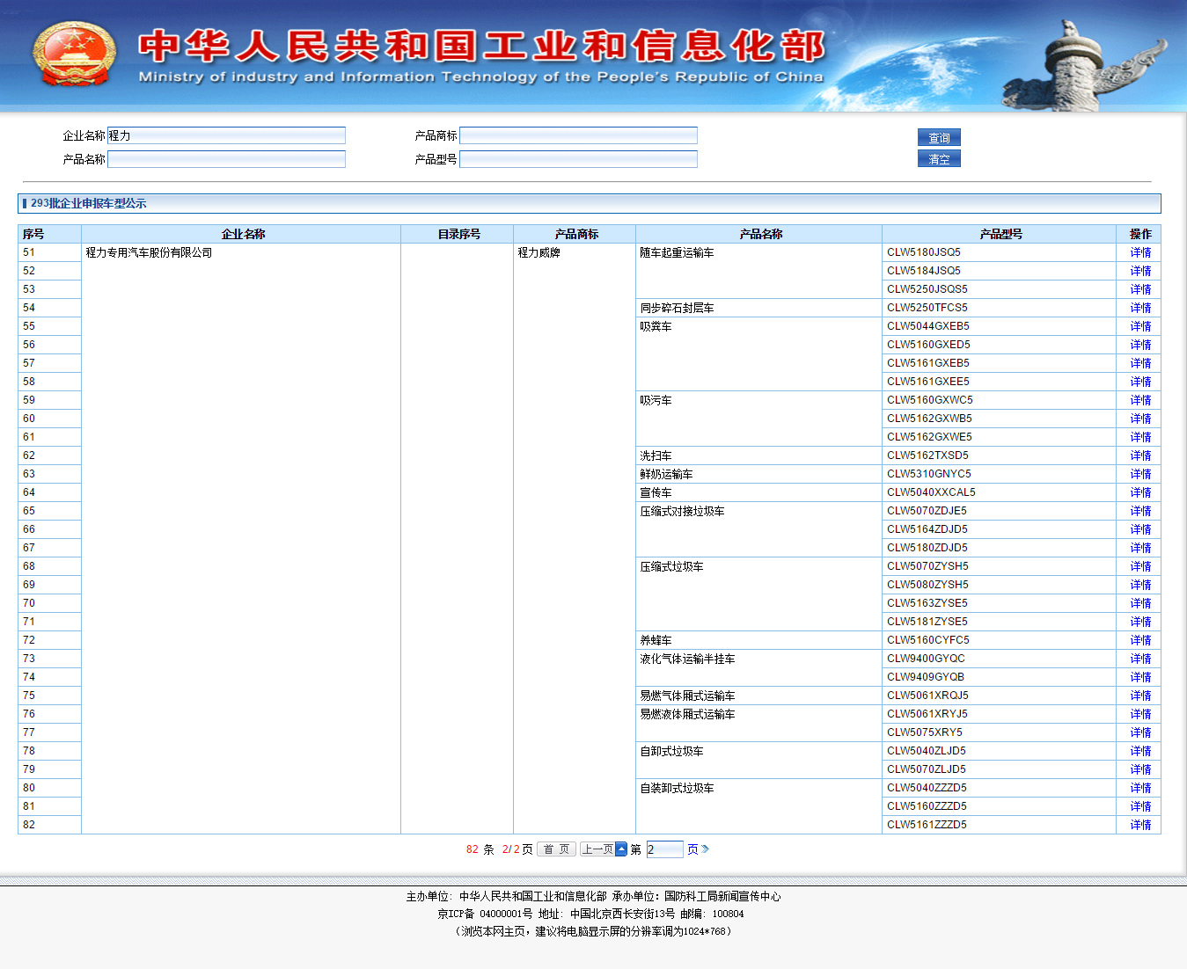
Task: Select the 自装卸式垃圾车 cell
Action: (759, 806)
